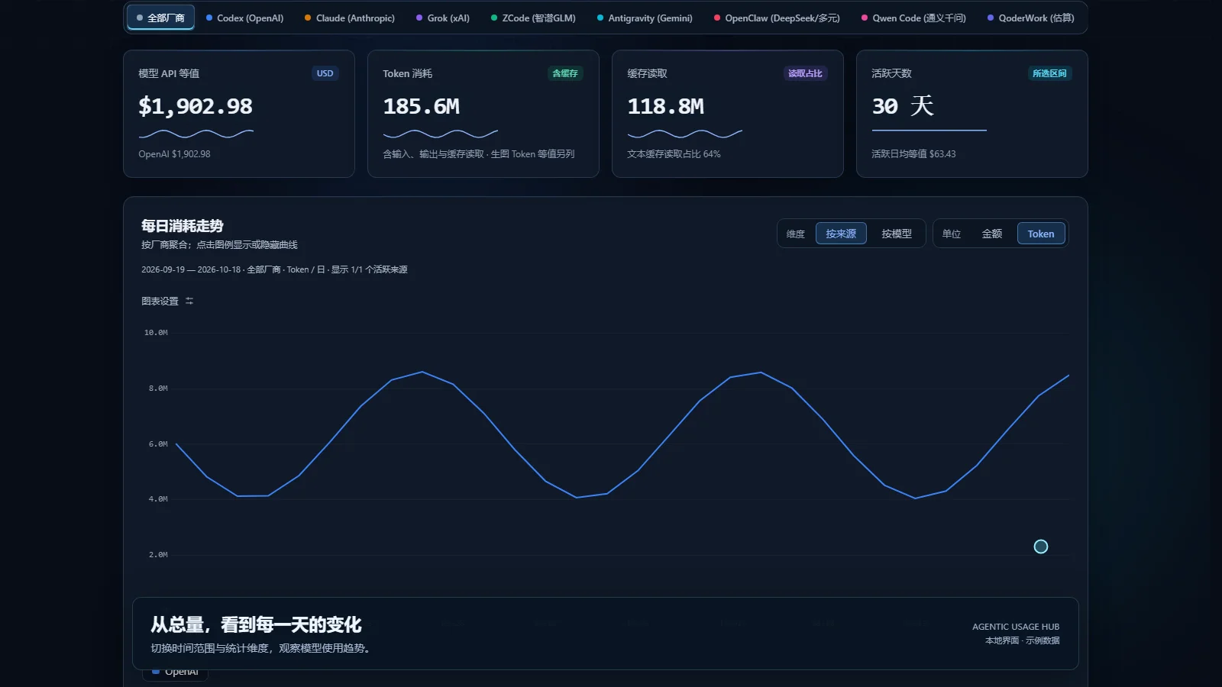This screenshot has width=1222, height=687.
Task: Click the 含缓存 badge on Token card
Action: [x=565, y=73]
